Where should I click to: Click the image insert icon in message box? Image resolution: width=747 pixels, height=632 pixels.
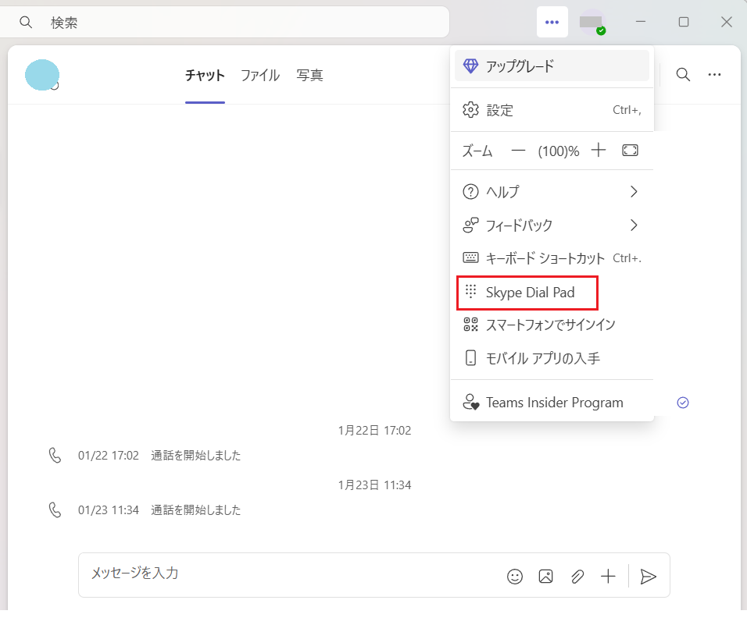[546, 577]
